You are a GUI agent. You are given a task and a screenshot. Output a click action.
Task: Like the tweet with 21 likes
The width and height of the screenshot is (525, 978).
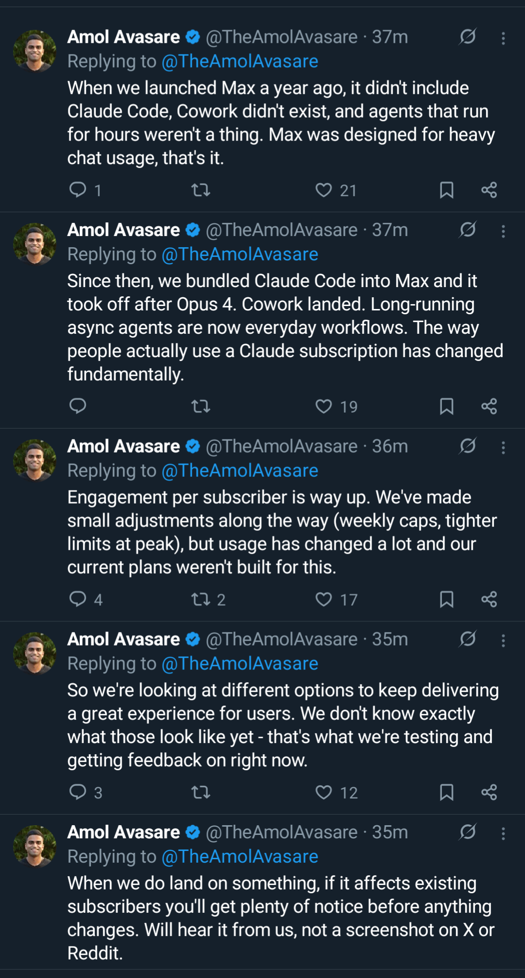click(324, 190)
